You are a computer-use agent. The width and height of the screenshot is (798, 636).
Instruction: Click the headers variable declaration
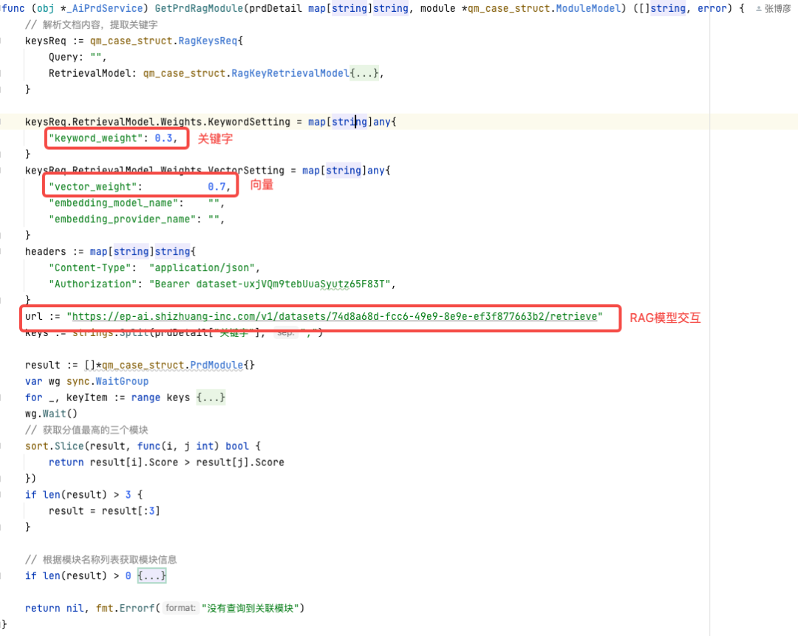click(45, 252)
